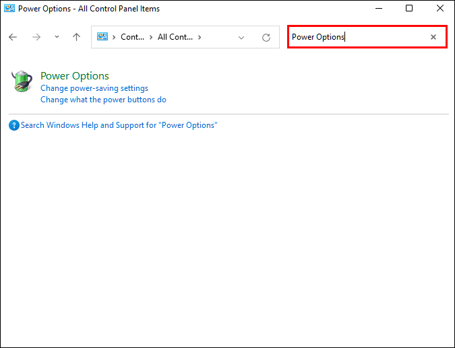Click the forward navigation arrow
Viewport: 455px width, 348px height.
[36, 37]
